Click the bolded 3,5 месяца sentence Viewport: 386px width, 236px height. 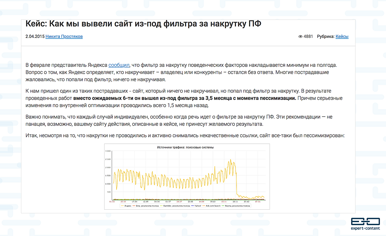[x=185, y=98]
